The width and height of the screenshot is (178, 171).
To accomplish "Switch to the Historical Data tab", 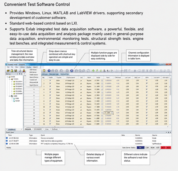I will (65, 74).
